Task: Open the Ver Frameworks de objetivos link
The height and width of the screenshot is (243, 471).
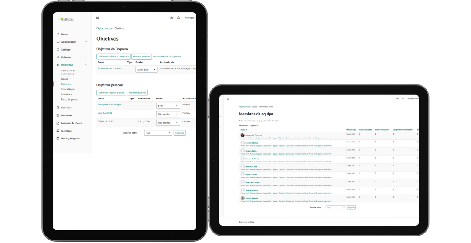Action: click(167, 57)
